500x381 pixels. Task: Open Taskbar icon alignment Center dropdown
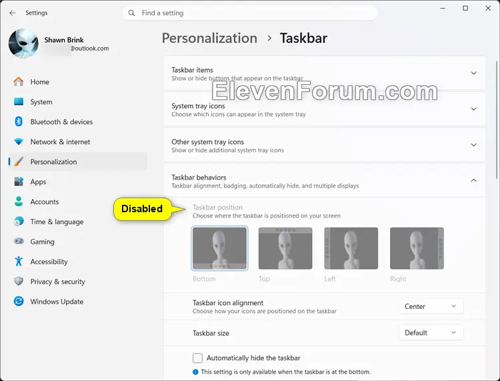point(431,306)
